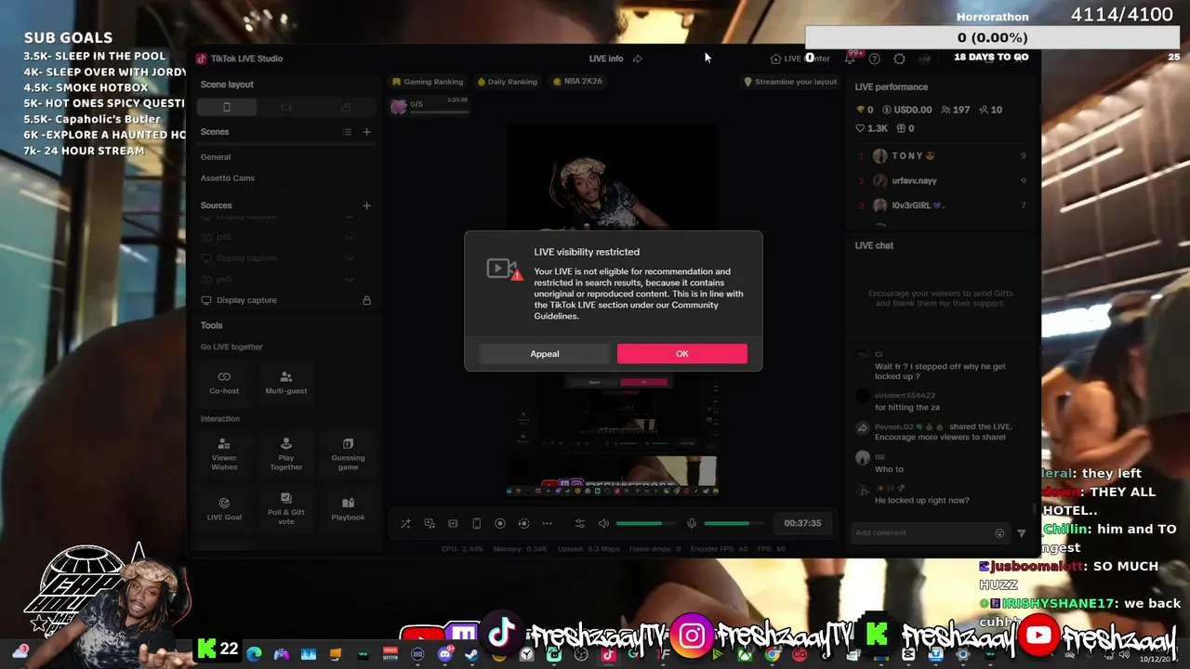1190x669 pixels.
Task: Toggle the lock on Display capture source
Action: point(366,300)
